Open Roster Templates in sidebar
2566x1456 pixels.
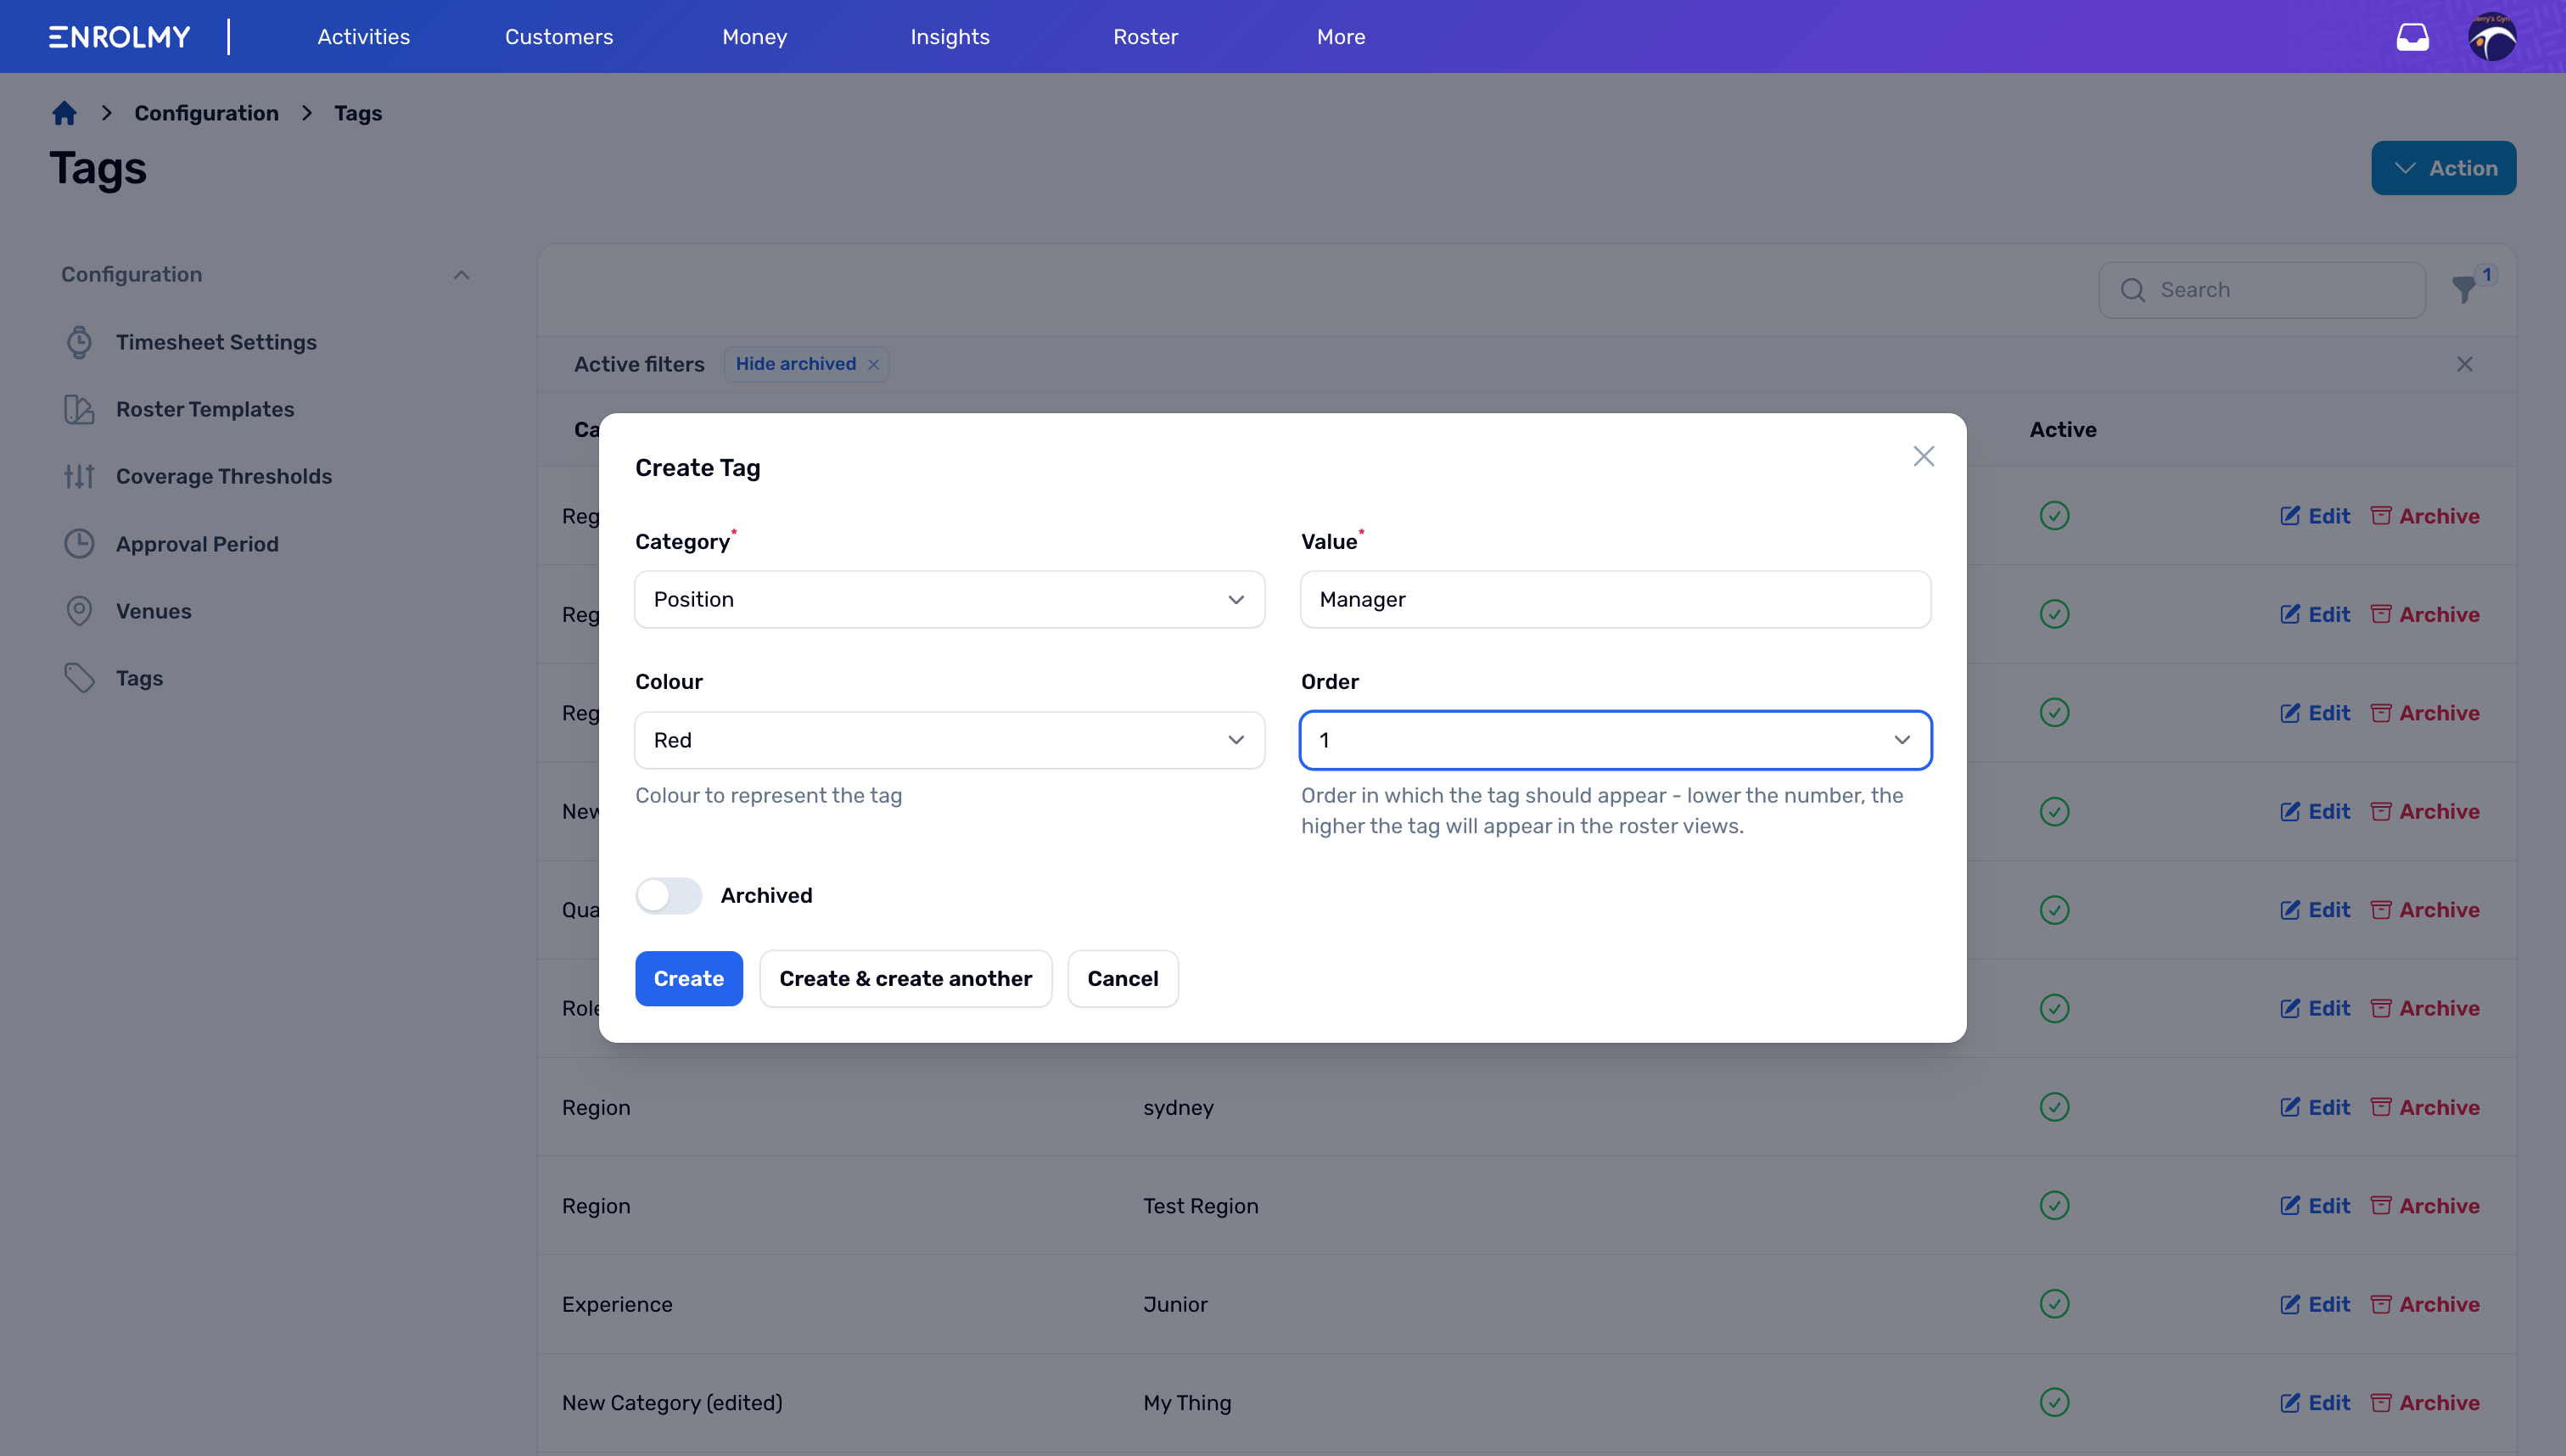(205, 409)
